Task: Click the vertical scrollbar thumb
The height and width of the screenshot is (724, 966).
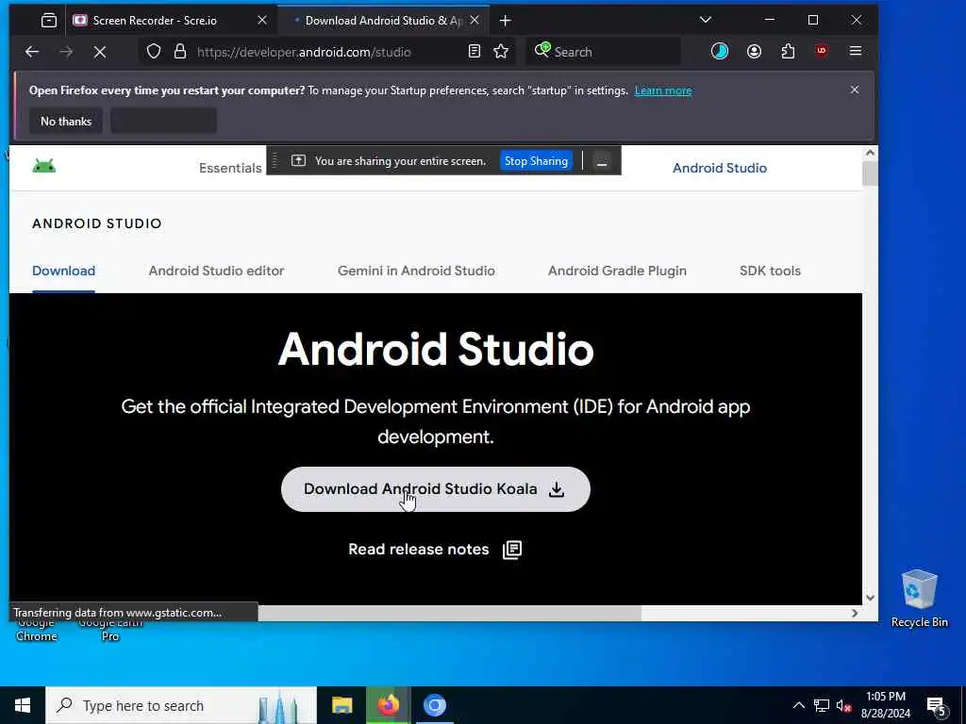Action: pyautogui.click(x=869, y=173)
